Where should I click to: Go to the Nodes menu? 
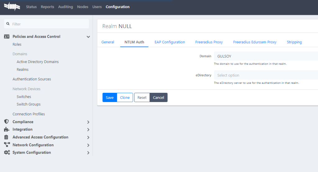point(83,7)
